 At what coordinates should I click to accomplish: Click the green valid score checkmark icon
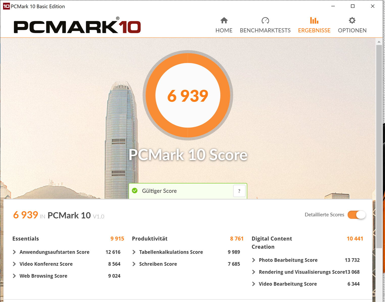(135, 191)
